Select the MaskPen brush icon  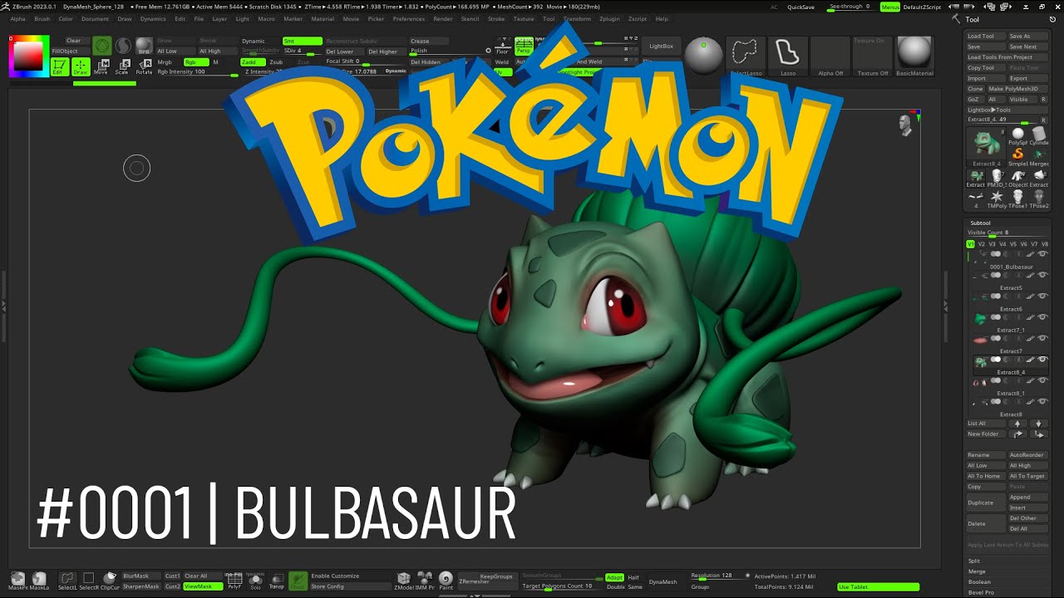pos(17,579)
